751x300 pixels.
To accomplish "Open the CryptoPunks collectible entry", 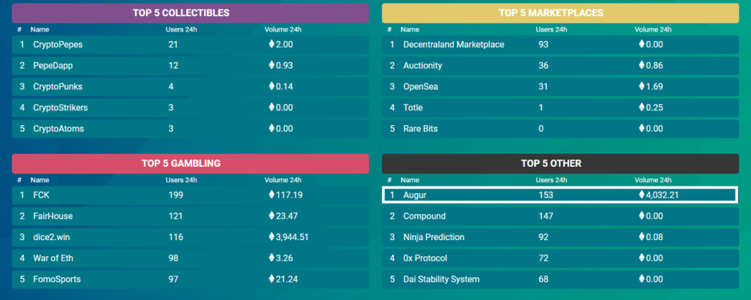I will [57, 87].
